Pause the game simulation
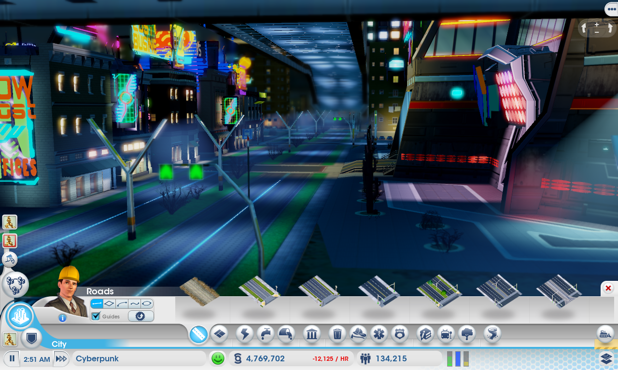The image size is (618, 370). (x=12, y=359)
